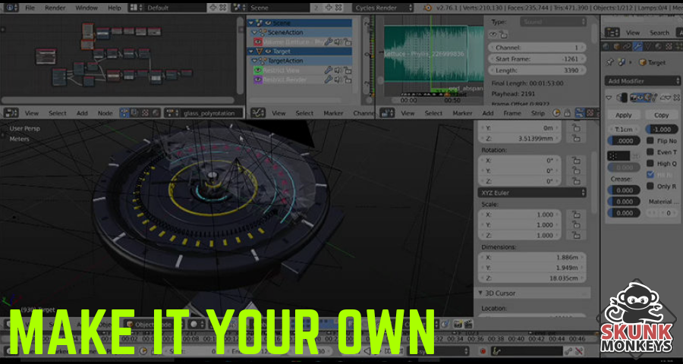Image resolution: width=683 pixels, height=364 pixels.
Task: Click the lock icon for Location Z
Action: (576, 139)
